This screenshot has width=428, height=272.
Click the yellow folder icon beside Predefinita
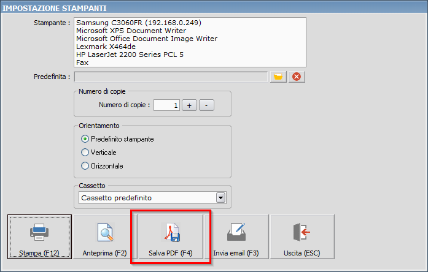278,77
